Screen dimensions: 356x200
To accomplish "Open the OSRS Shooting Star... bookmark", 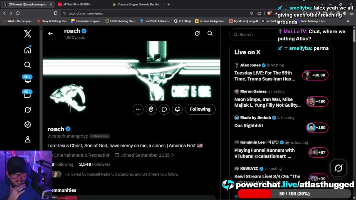I will tap(120, 21).
